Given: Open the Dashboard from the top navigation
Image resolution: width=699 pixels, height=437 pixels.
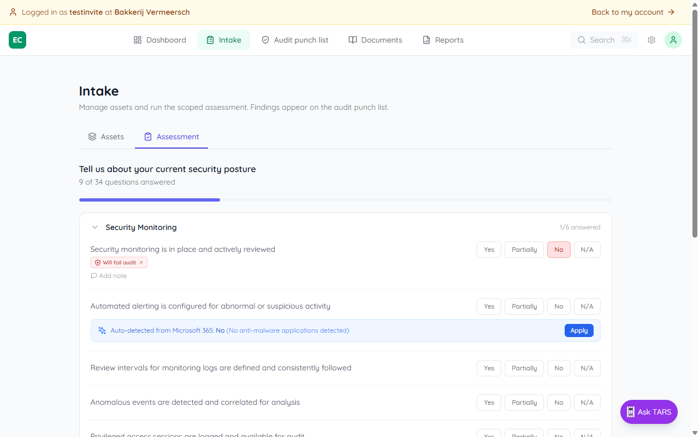Looking at the screenshot, I should pyautogui.click(x=159, y=39).
